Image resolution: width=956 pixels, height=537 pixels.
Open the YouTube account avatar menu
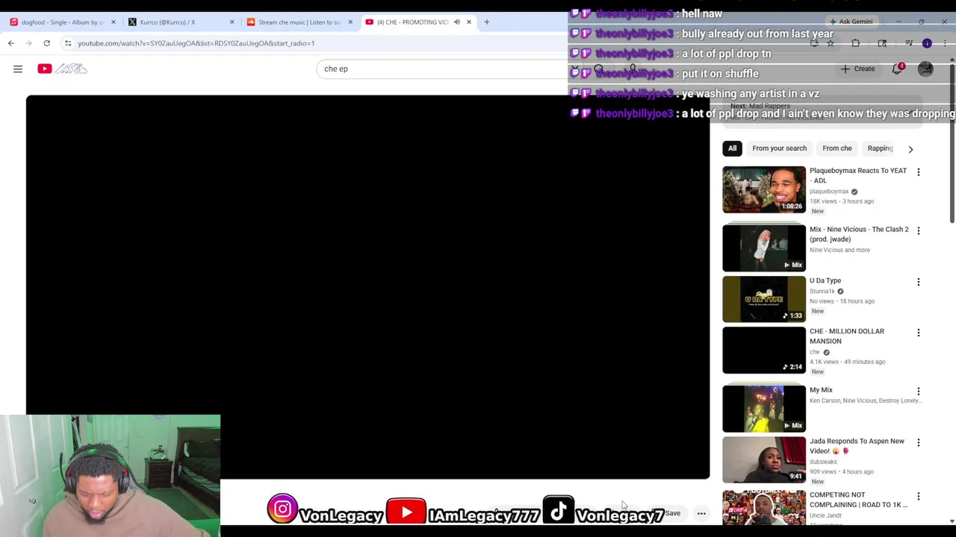(x=925, y=69)
